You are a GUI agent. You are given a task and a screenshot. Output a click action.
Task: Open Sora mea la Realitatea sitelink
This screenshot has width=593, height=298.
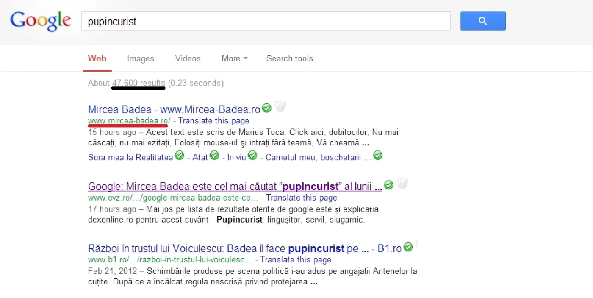coord(130,157)
